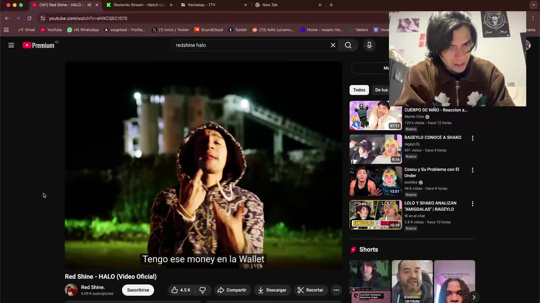Open more actions three-dot menu under video
Screen dimensions: 540x303
(336, 290)
